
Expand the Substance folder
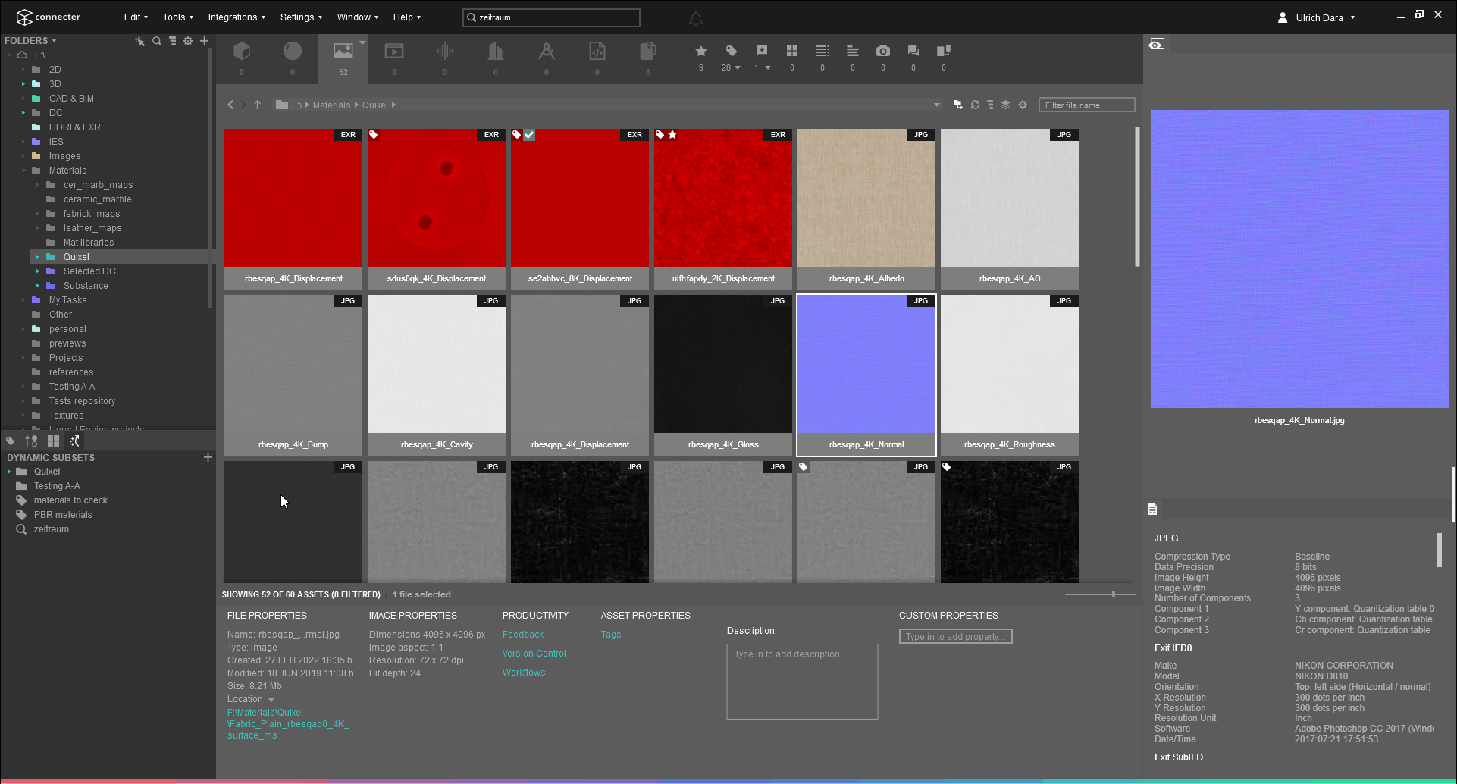tap(38, 286)
